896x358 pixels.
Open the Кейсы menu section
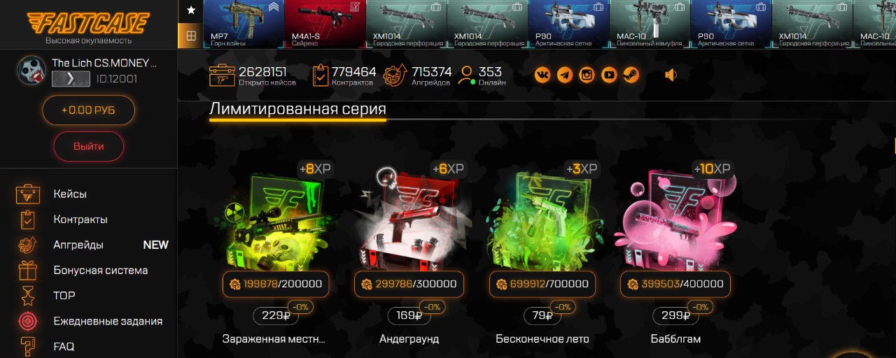point(70,194)
